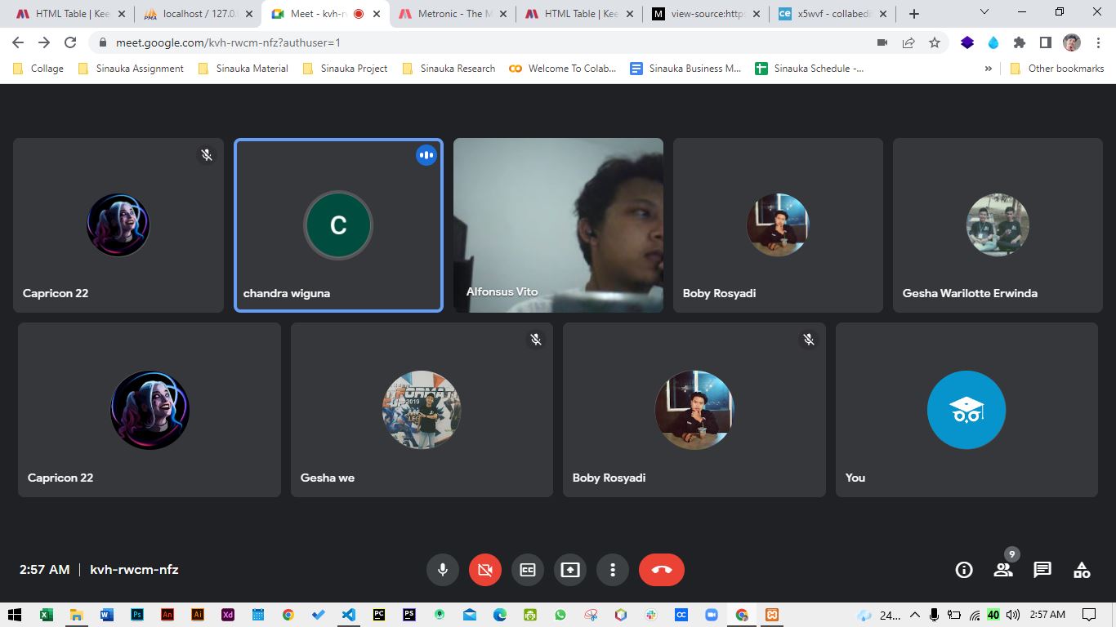Open more options three-dot menu
1116x627 pixels.
(613, 570)
